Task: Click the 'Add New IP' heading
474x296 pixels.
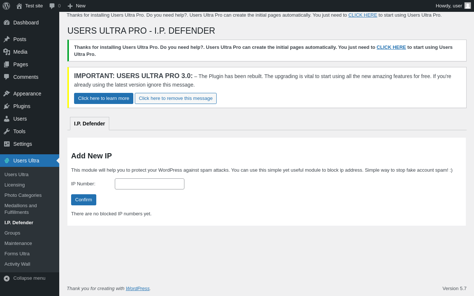Action: (x=91, y=156)
